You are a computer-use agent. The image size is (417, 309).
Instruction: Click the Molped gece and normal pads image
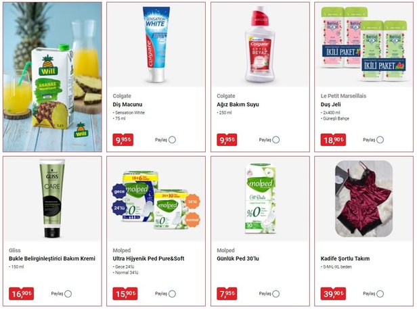point(156,201)
